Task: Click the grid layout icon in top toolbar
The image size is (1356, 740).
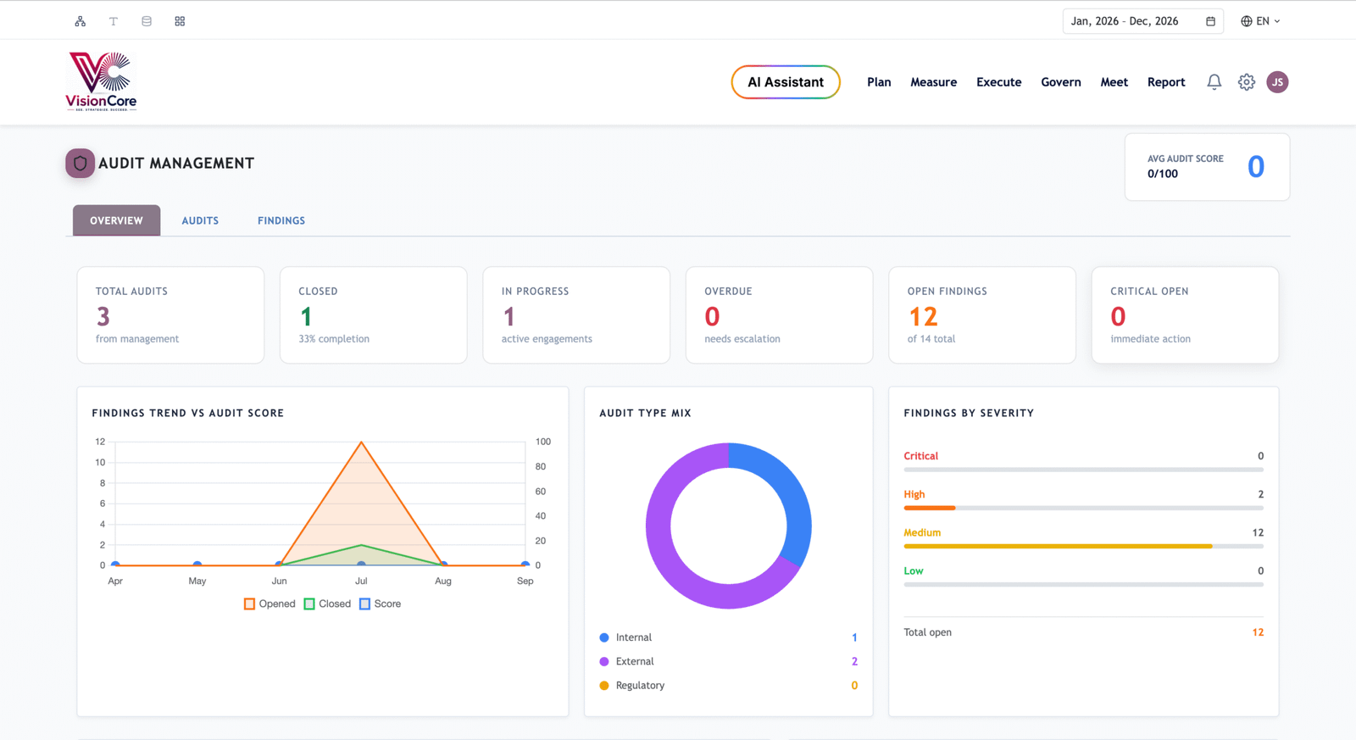Action: [x=180, y=21]
